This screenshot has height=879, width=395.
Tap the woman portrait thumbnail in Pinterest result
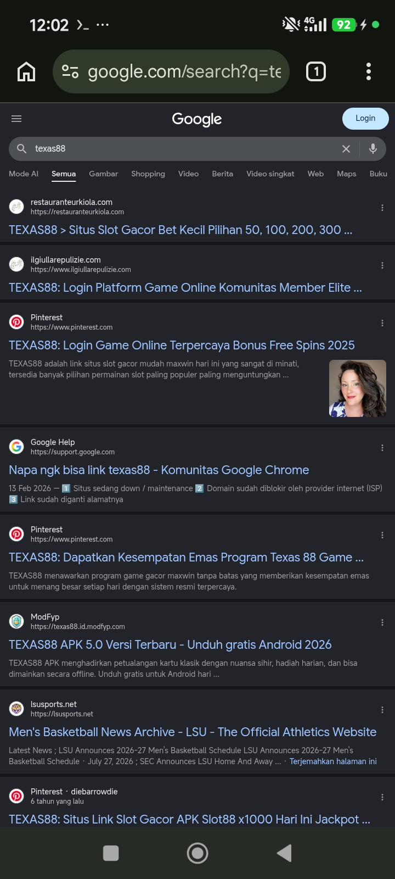tap(358, 388)
